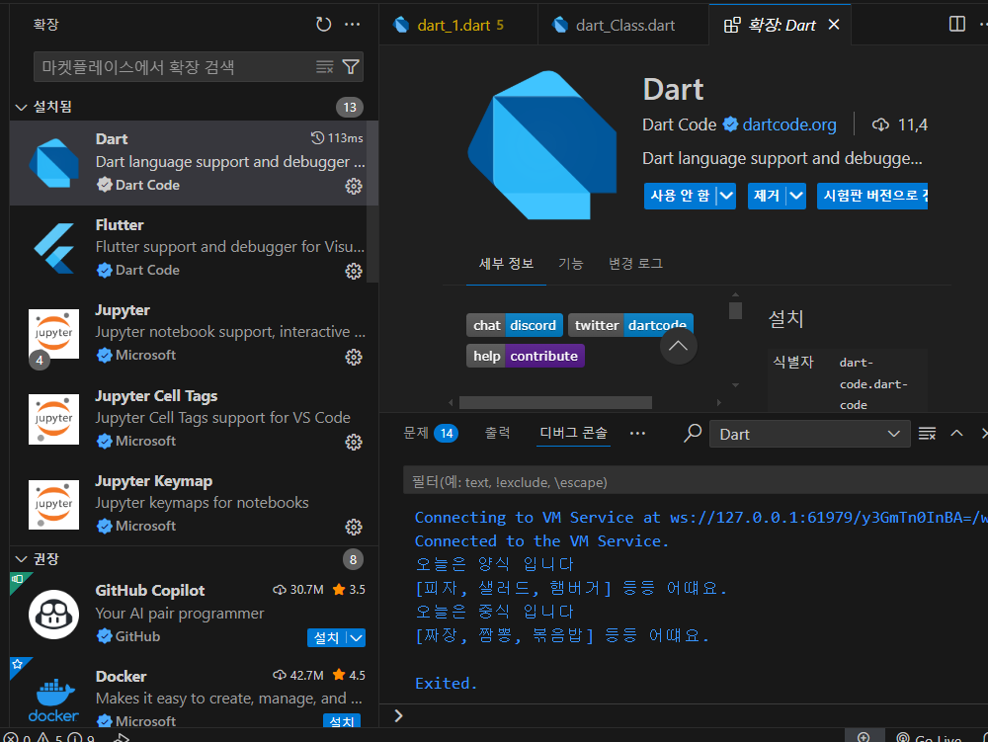Install Docker with 설치 button
This screenshot has height=742, width=988.
pyautogui.click(x=342, y=722)
